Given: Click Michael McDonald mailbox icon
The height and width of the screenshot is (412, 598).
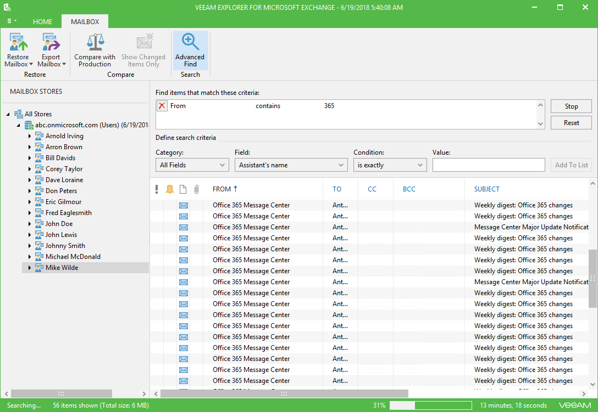Looking at the screenshot, I should click(39, 257).
